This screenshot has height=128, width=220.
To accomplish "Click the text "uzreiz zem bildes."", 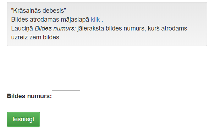I will click(x=36, y=37).
